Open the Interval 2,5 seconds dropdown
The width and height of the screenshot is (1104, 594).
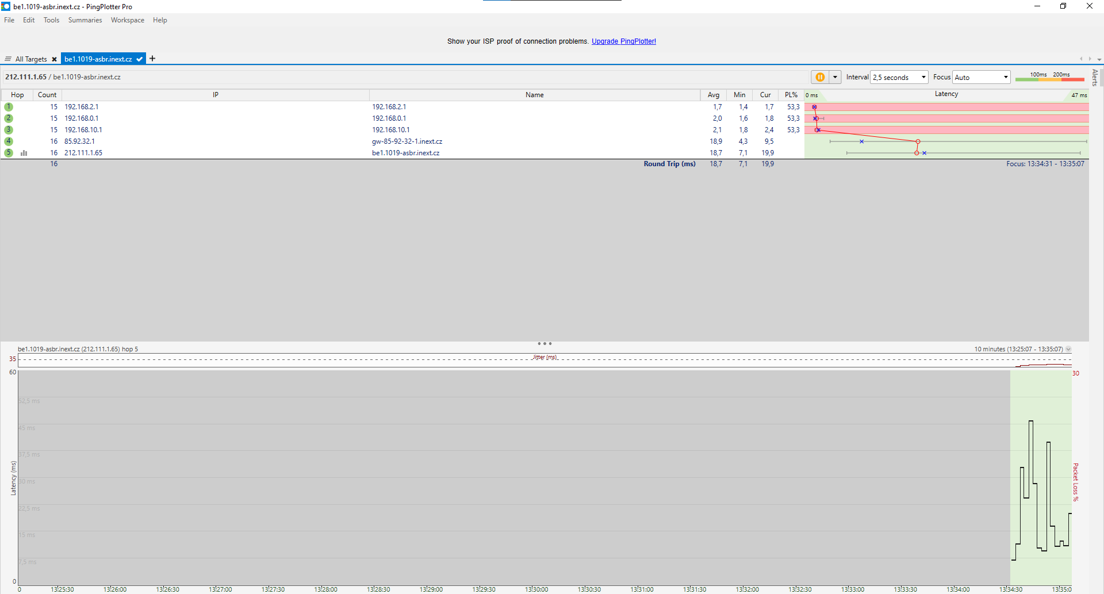[x=899, y=77]
